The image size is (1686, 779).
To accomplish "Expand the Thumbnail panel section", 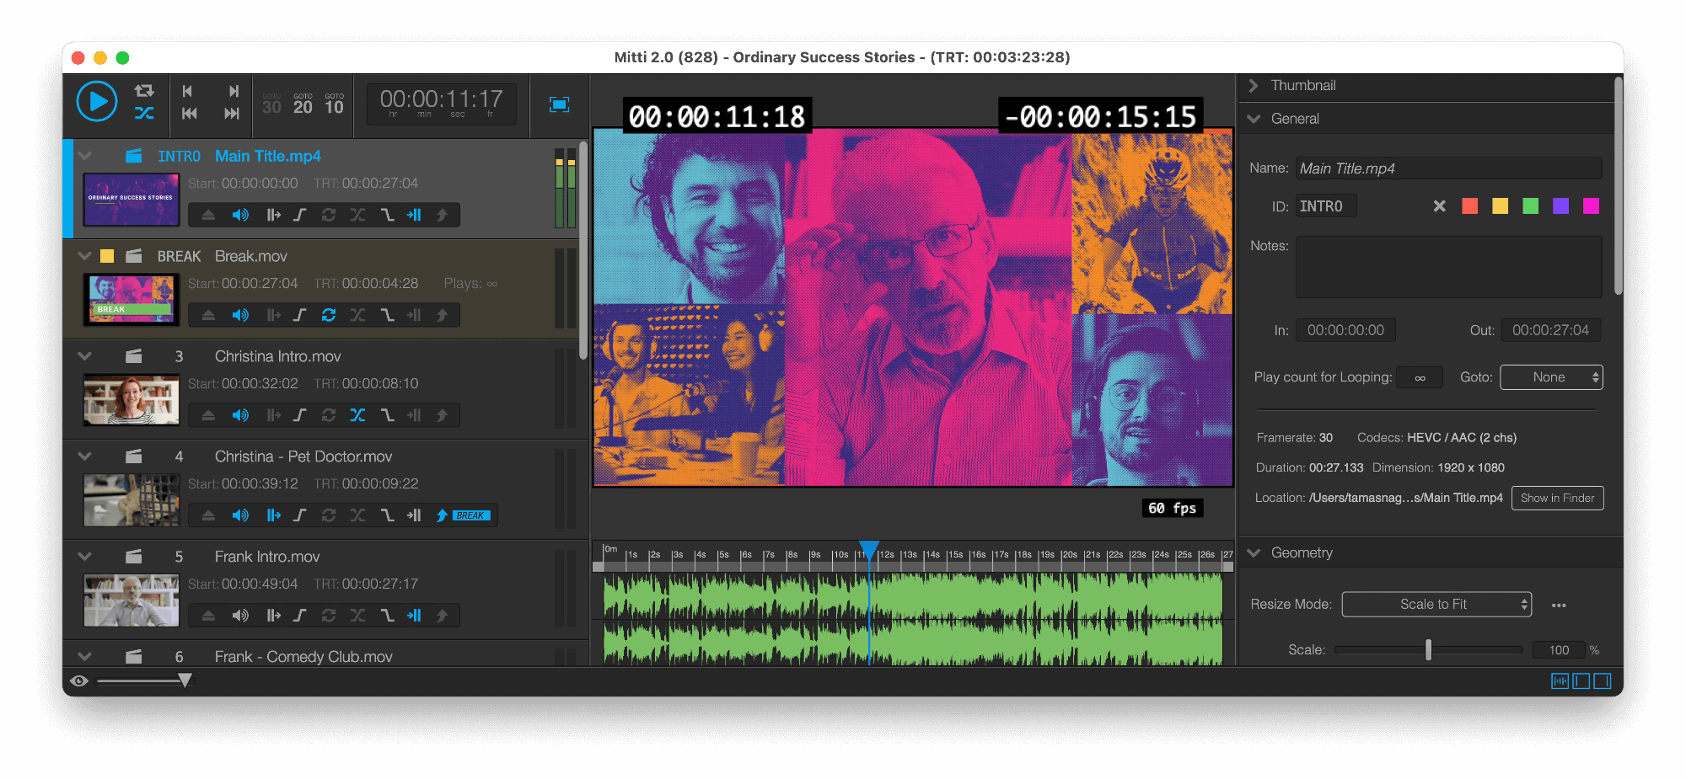I will click(x=1254, y=85).
